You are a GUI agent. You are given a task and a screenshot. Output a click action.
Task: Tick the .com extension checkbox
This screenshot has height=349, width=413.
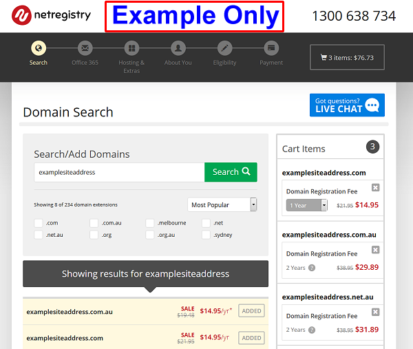[x=39, y=223]
